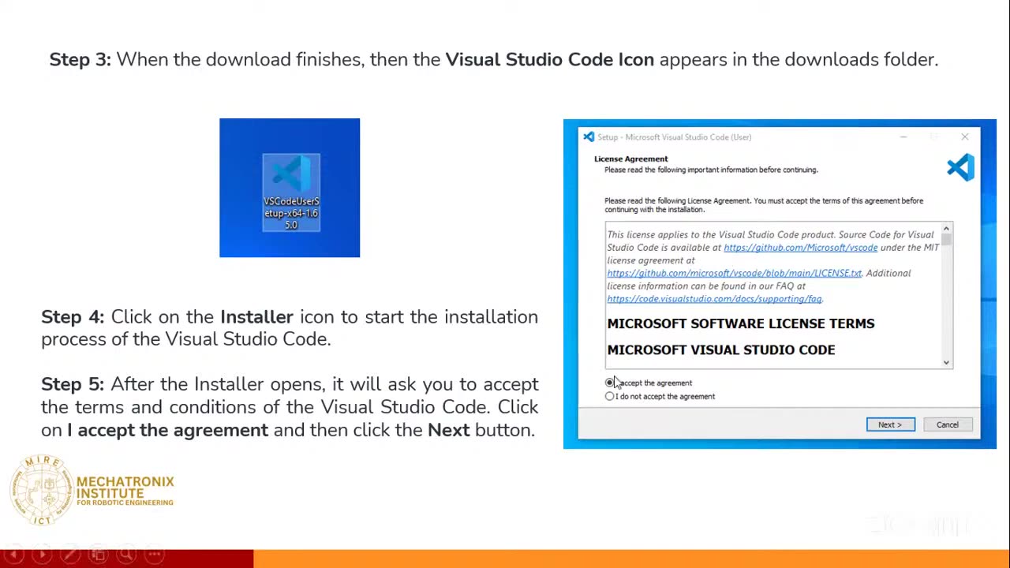Image resolution: width=1010 pixels, height=568 pixels.
Task: Open the See All Slides control
Action: pos(98,555)
